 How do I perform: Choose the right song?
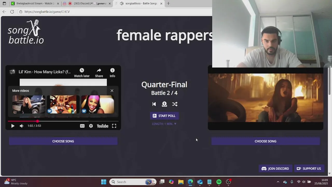pyautogui.click(x=265, y=141)
